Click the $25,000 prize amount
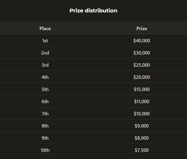187x159 pixels. click(142, 65)
